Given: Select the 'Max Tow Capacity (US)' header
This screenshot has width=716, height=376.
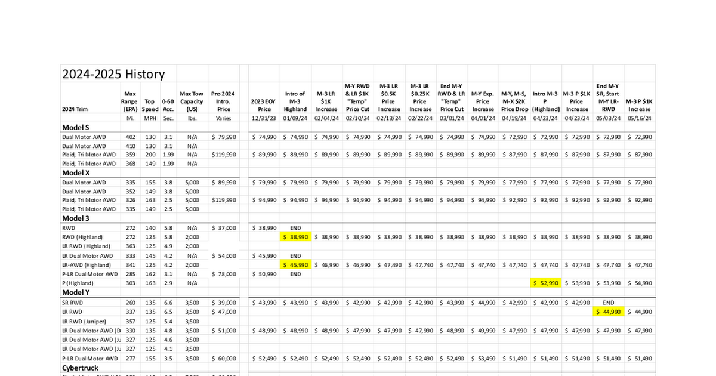Looking at the screenshot, I should (192, 101).
